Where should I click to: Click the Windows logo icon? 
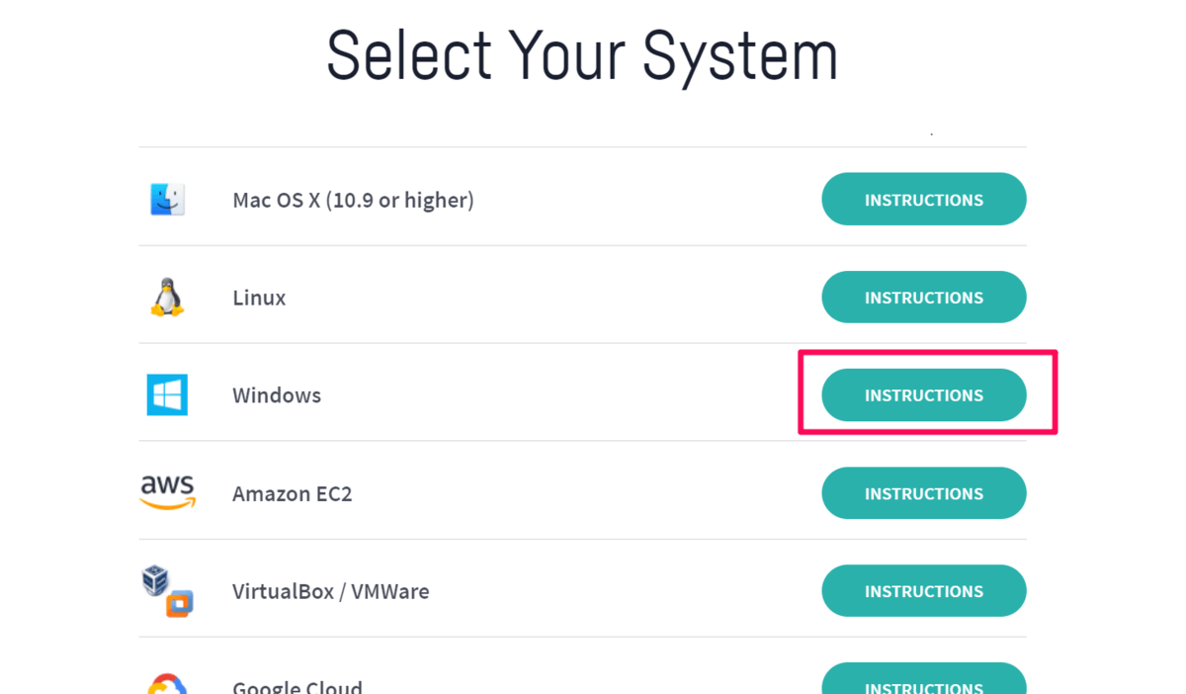point(167,394)
